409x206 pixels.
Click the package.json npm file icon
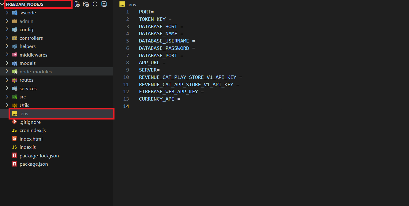click(x=14, y=164)
